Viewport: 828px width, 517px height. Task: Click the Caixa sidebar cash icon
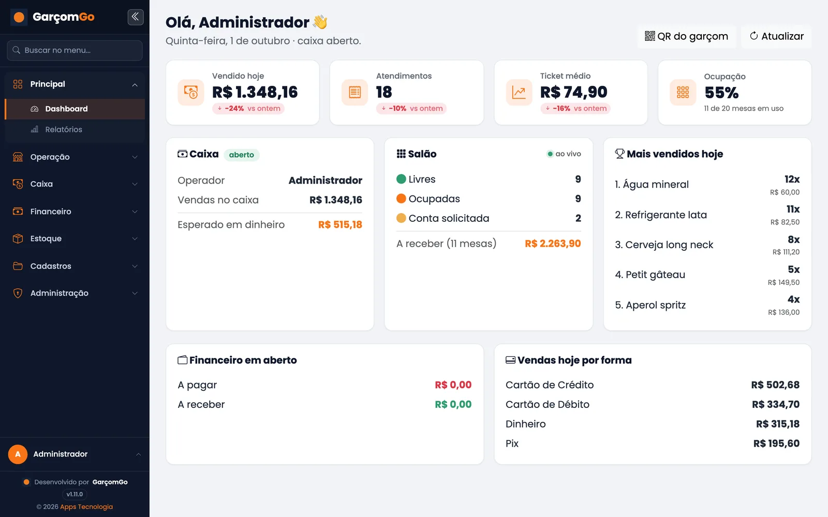pos(18,184)
